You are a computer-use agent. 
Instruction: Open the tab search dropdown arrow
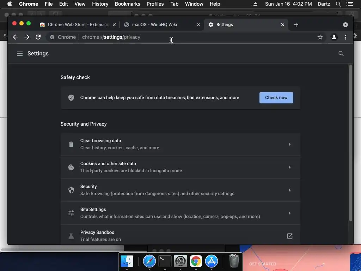[x=345, y=25]
